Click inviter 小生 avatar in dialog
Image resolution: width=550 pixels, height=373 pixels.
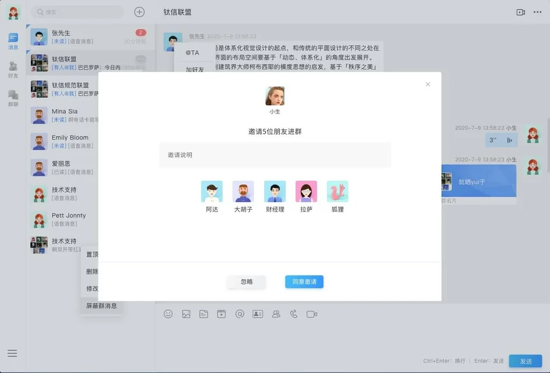tap(275, 96)
